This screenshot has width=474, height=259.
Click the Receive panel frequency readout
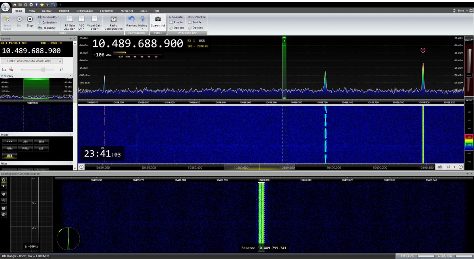(x=31, y=51)
